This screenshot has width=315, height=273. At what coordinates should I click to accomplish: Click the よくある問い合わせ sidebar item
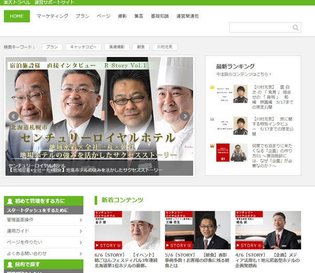point(44,254)
